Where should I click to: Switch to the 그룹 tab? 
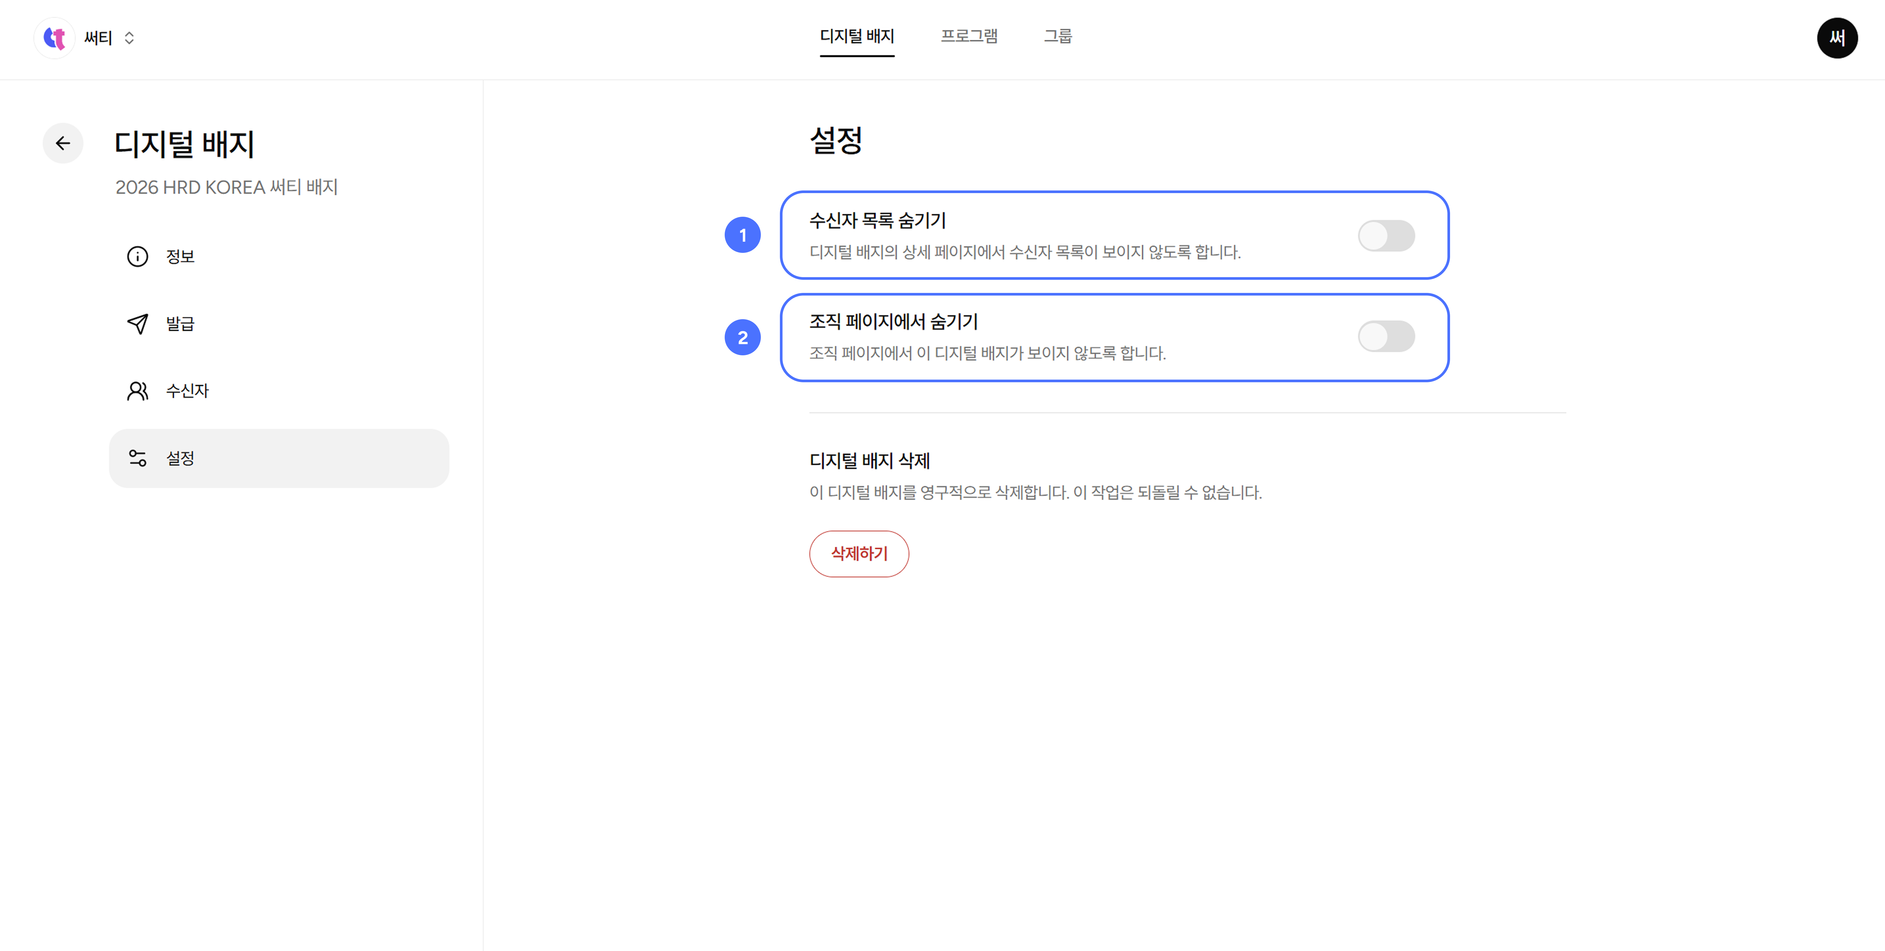pyautogui.click(x=1057, y=36)
